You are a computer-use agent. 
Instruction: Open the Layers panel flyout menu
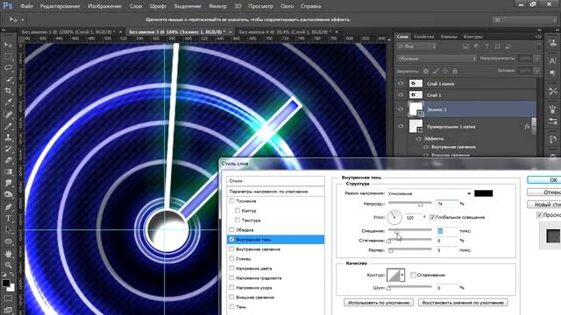537,37
